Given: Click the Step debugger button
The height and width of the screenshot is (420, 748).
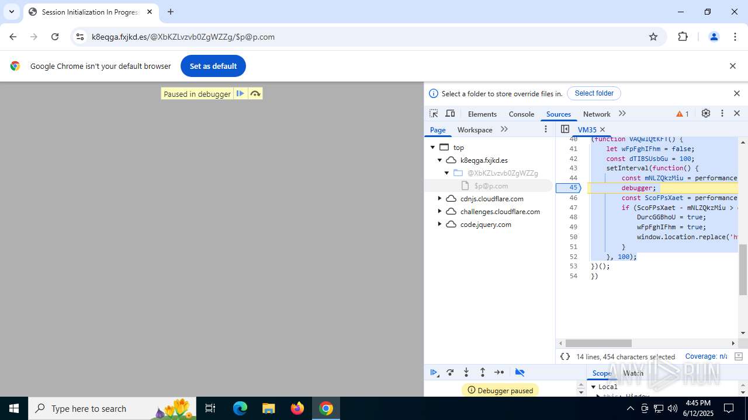Looking at the screenshot, I should point(499,372).
